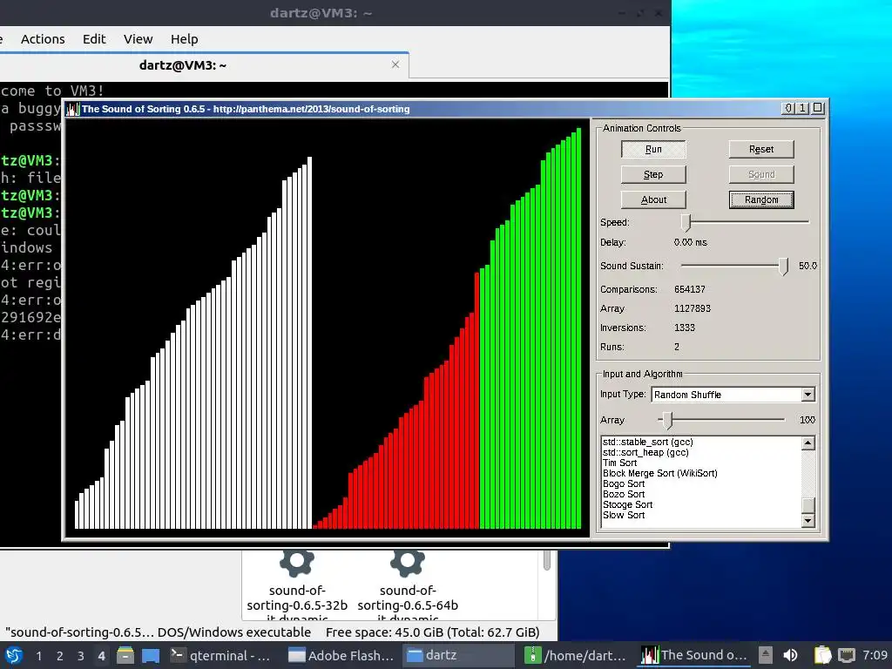Click the Run button in Animation Controls
Viewport: 892px width, 669px height.
[x=653, y=149]
